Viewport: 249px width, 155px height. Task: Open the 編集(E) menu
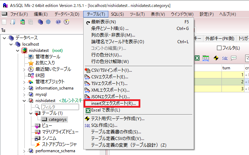pos(41,14)
